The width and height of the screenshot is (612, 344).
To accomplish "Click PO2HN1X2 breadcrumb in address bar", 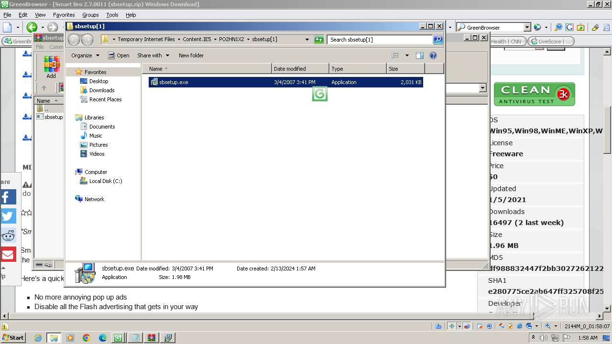I will click(231, 39).
